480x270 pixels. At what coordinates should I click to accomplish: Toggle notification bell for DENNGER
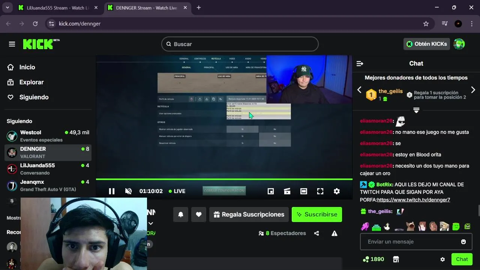tap(181, 214)
